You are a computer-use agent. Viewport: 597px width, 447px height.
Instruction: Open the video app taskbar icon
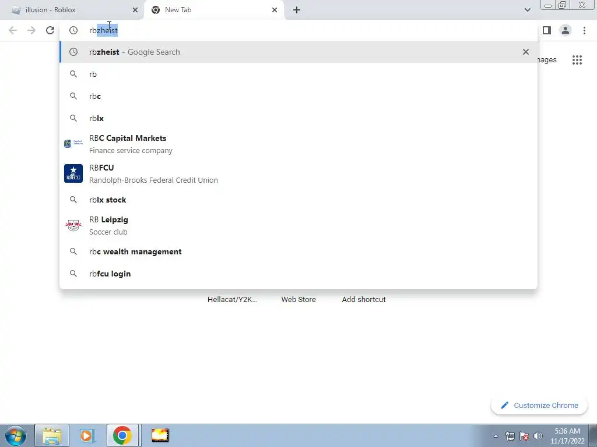[160, 435]
